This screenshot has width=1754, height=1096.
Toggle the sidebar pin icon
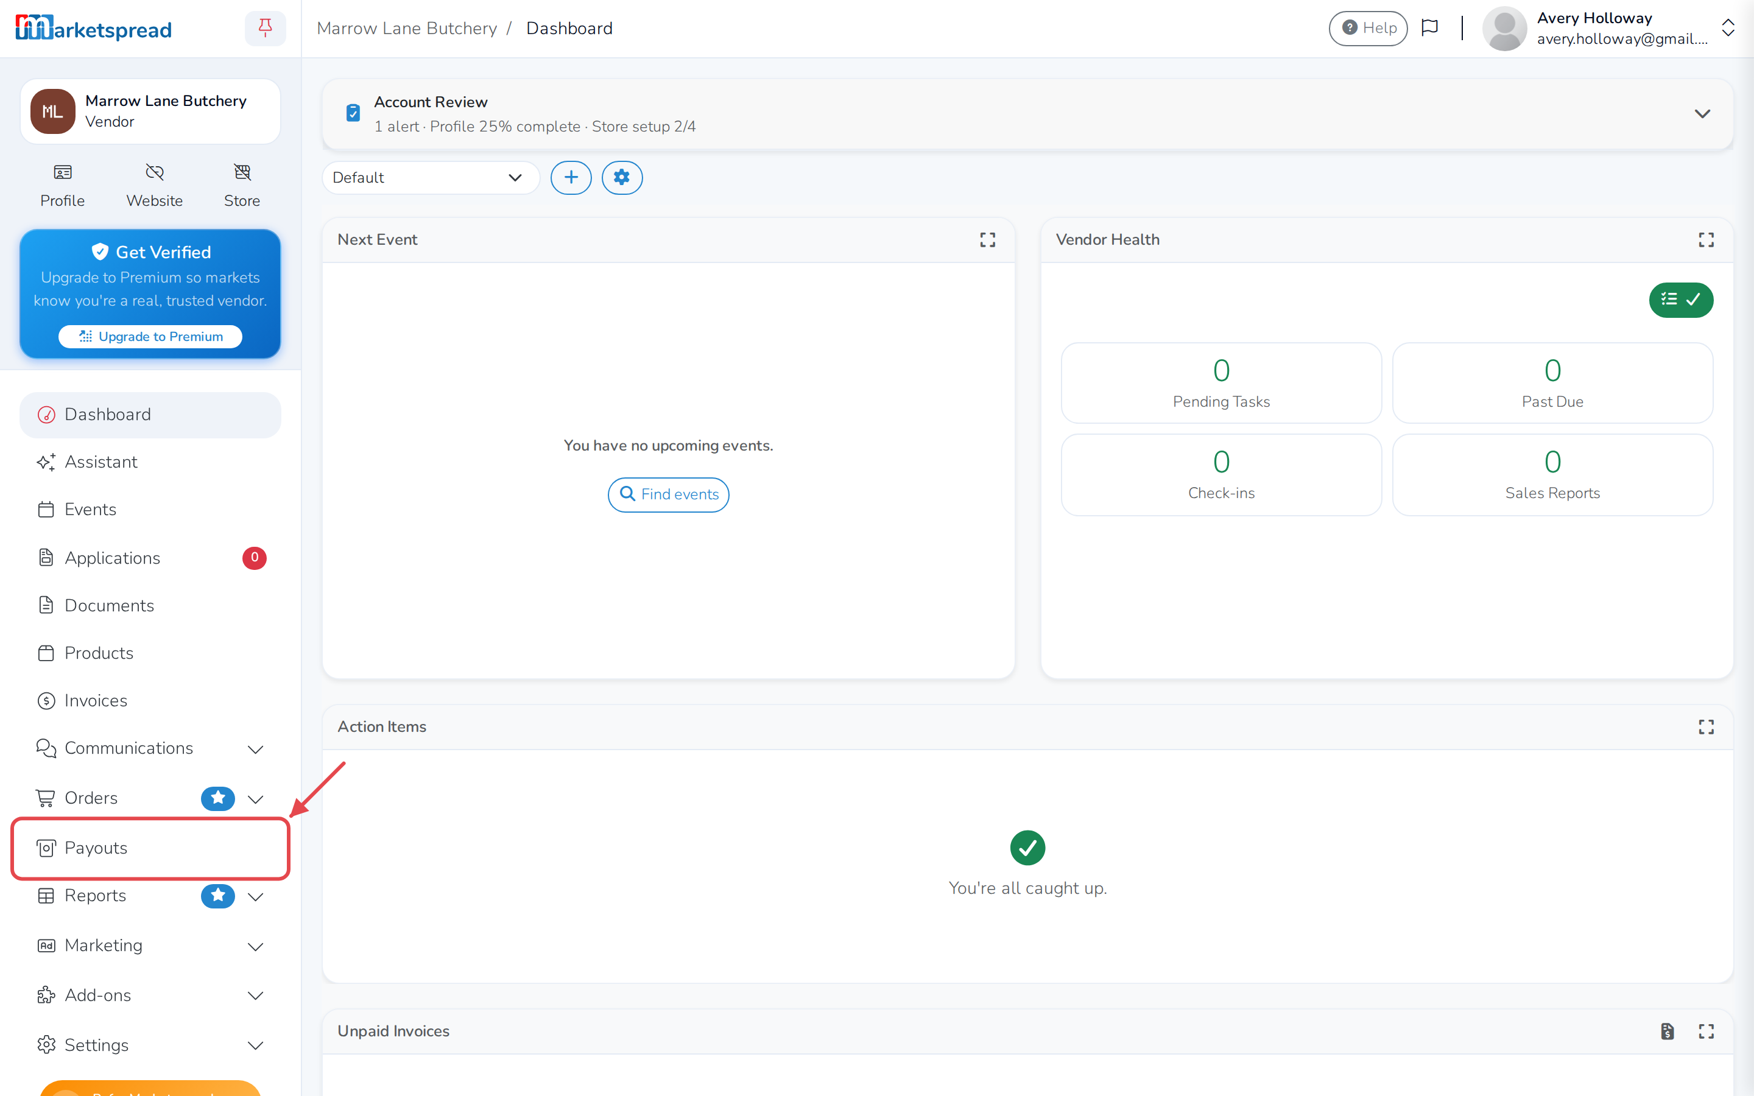click(x=266, y=28)
